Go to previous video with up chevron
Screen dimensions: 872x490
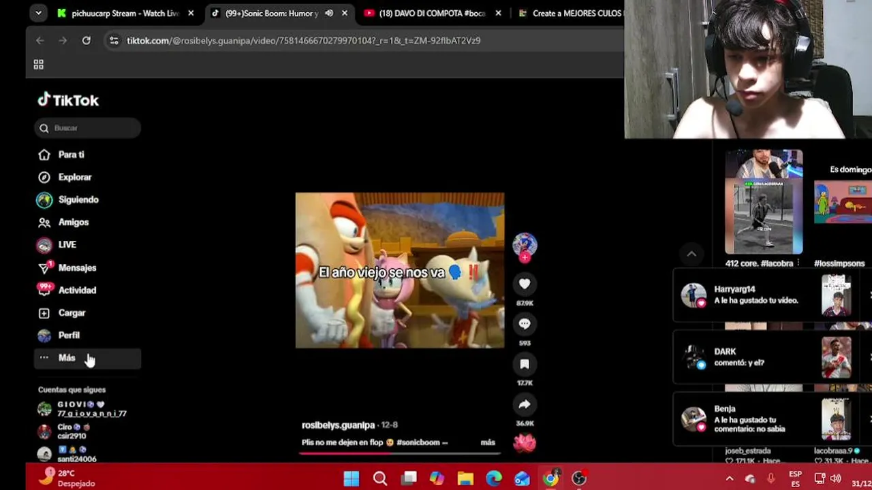click(x=691, y=254)
